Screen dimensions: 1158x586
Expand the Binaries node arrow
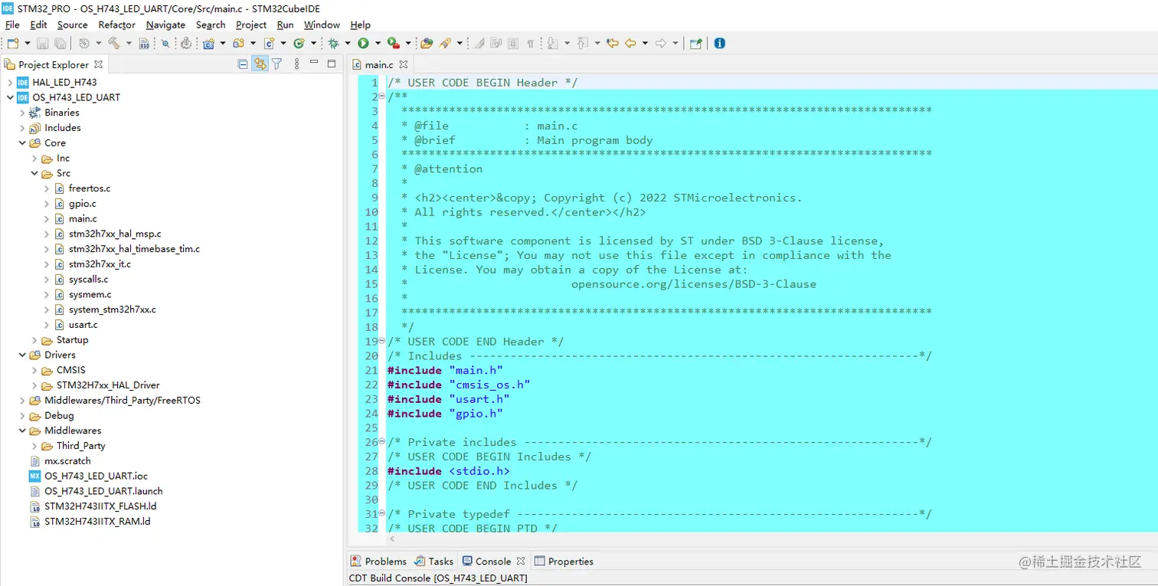[x=22, y=113]
